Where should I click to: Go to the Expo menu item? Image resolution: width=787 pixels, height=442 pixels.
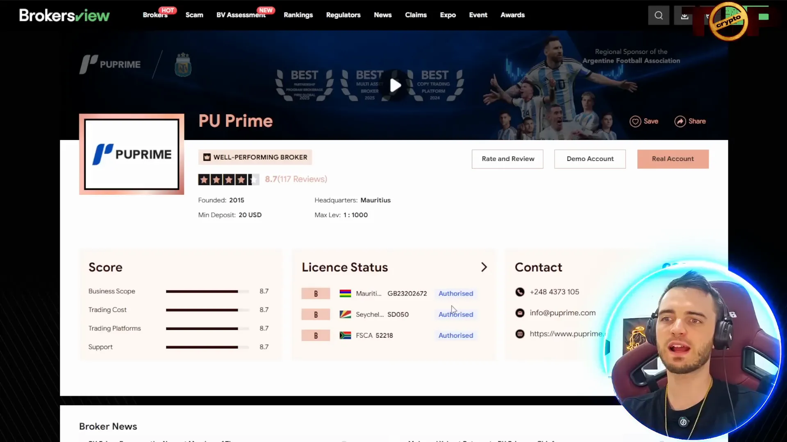coord(448,15)
